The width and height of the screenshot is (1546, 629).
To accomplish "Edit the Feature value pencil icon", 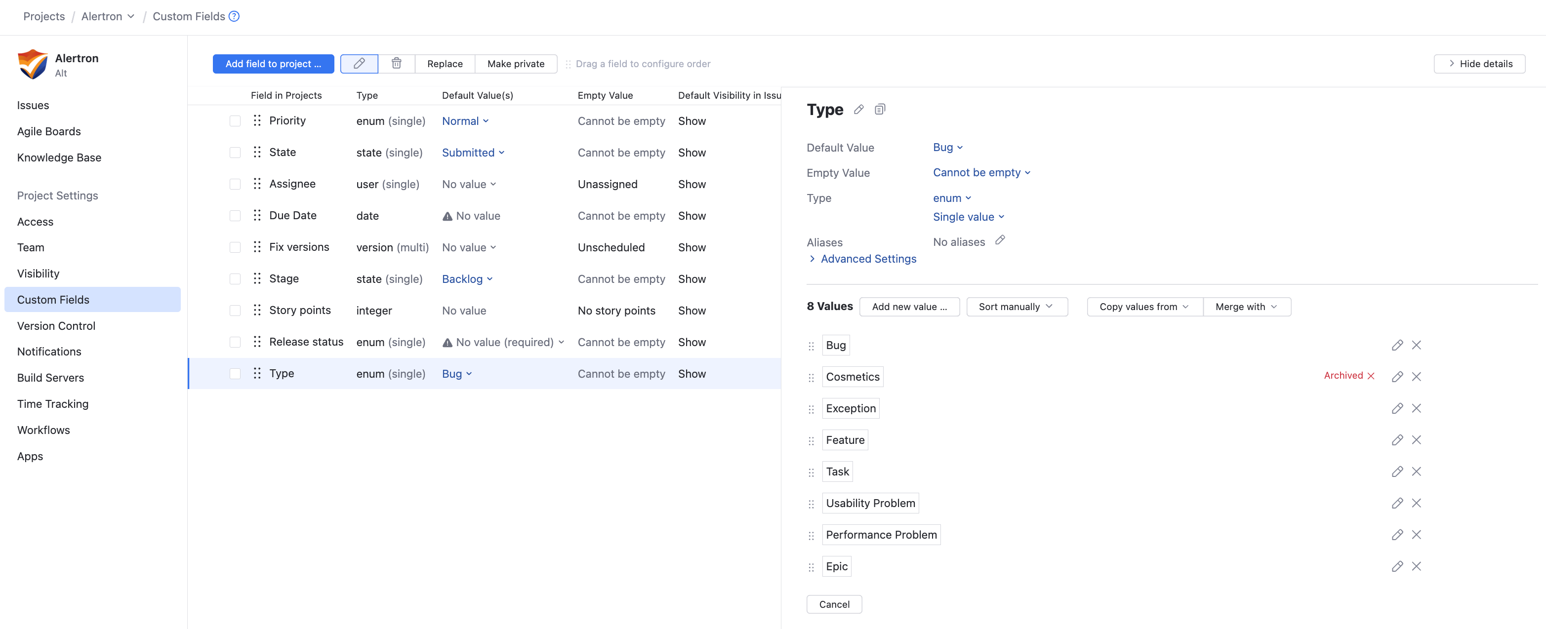I will point(1396,440).
